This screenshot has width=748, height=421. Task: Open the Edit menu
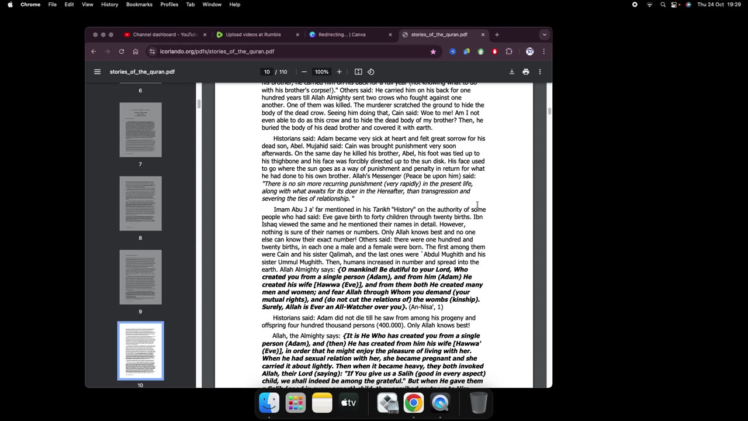(69, 5)
